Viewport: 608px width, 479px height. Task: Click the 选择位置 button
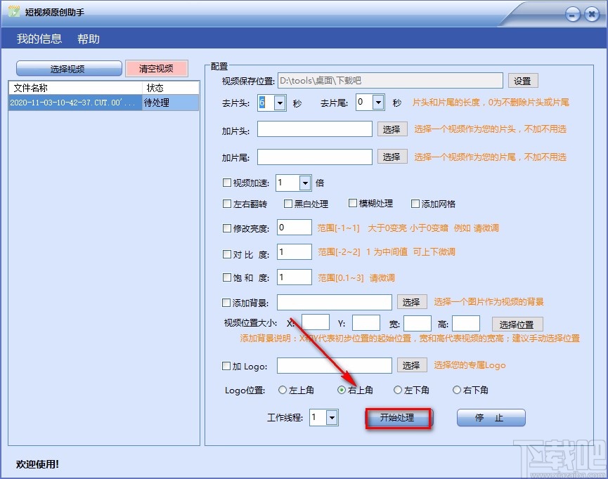(x=517, y=324)
